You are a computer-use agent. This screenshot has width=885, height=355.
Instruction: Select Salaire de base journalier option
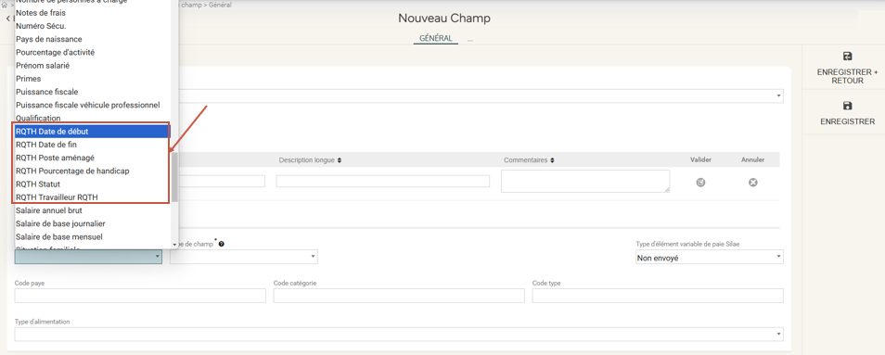pos(93,223)
